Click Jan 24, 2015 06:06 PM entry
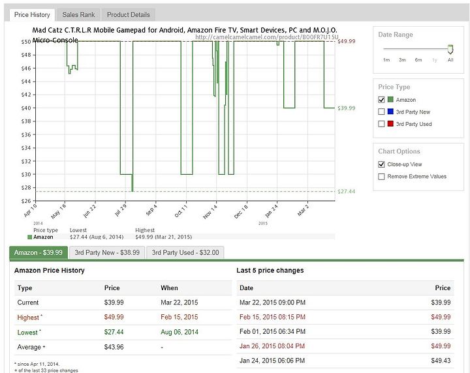470x373 pixels. coord(272,361)
